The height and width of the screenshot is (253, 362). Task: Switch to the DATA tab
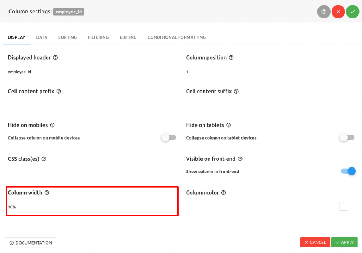click(42, 37)
